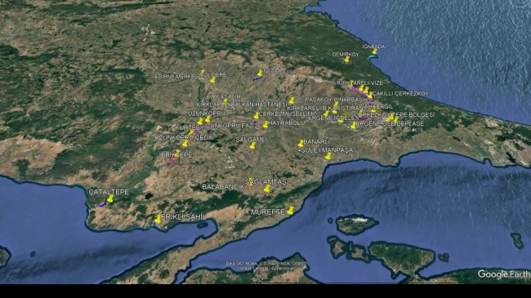Open the ERGENE OSB DEPLASE pushpin
This screenshot has width=531, height=298.
354,125
